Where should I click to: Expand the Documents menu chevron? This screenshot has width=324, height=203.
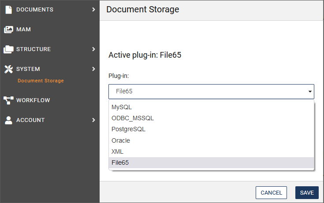click(93, 10)
